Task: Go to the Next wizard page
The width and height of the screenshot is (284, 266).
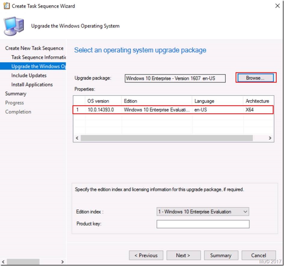Action: click(183, 255)
